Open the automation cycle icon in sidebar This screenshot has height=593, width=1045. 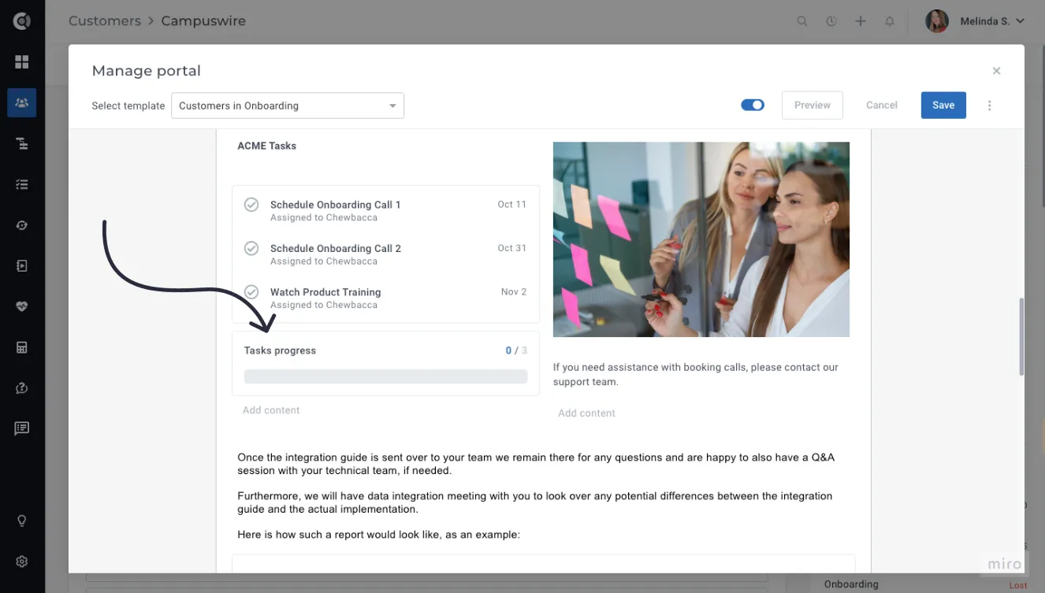22,225
